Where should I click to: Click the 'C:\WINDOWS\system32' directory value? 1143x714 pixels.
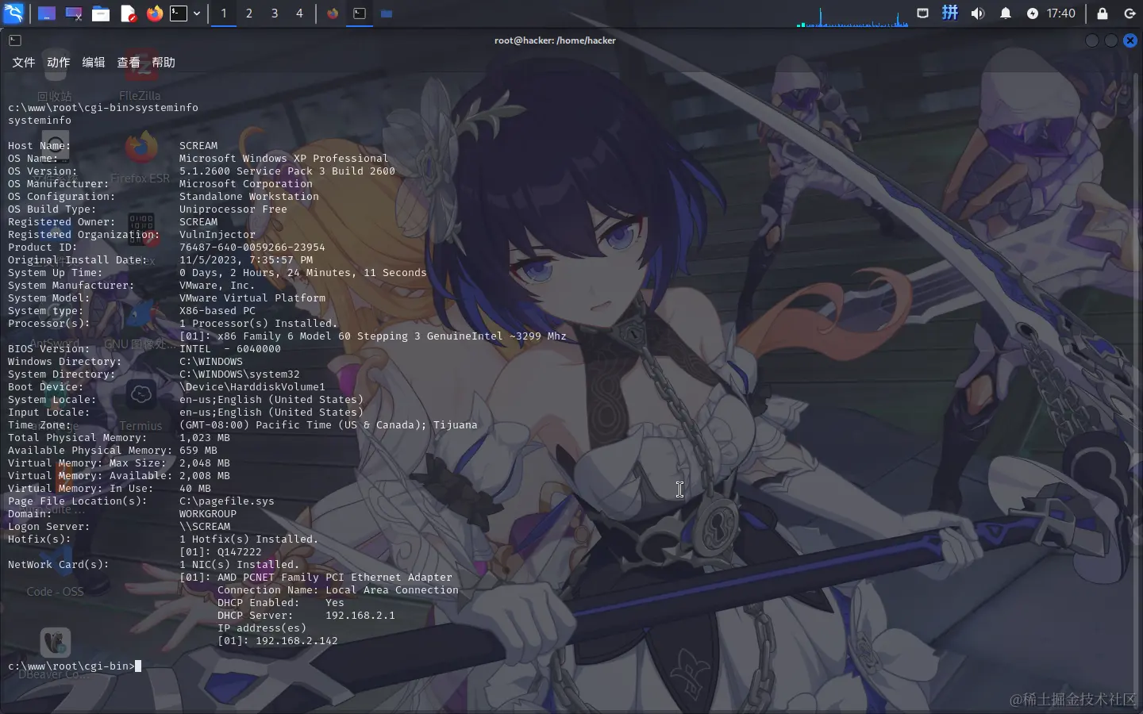(240, 374)
